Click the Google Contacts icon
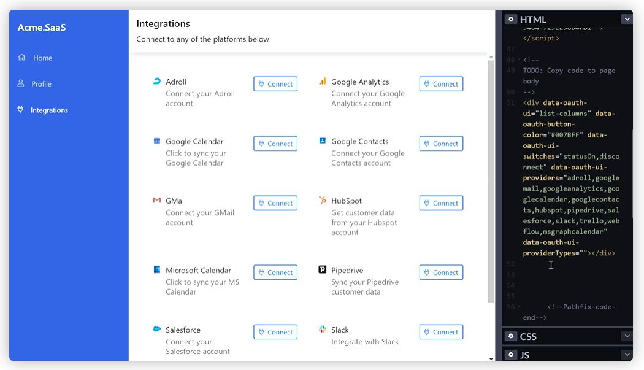This screenshot has height=370, width=644. (323, 141)
